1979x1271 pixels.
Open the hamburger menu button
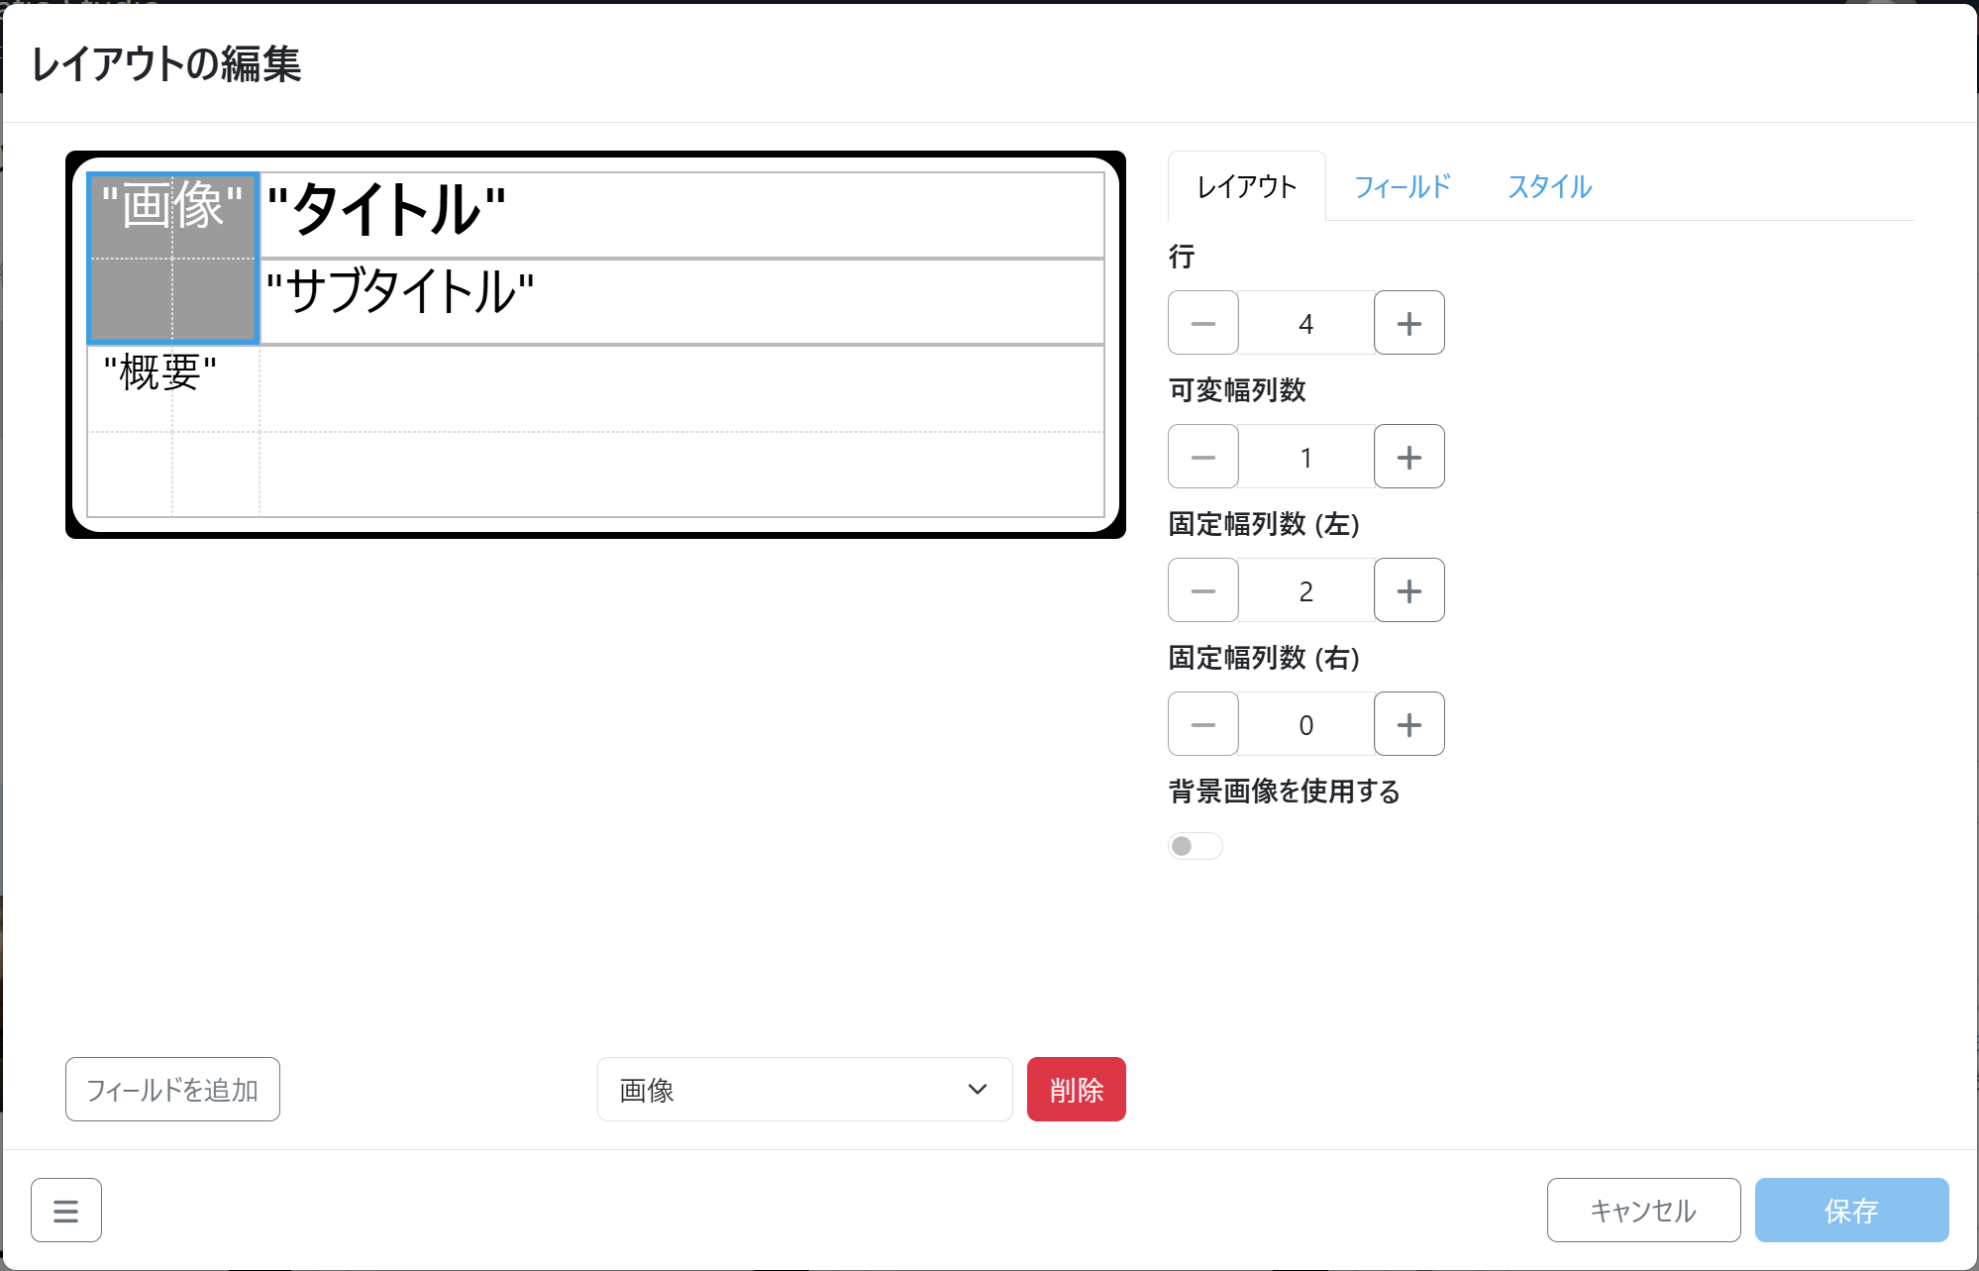tap(65, 1210)
